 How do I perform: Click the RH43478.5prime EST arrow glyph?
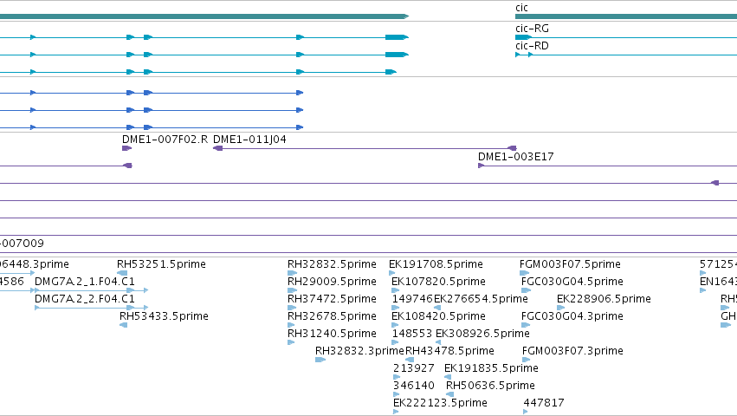pos(410,360)
